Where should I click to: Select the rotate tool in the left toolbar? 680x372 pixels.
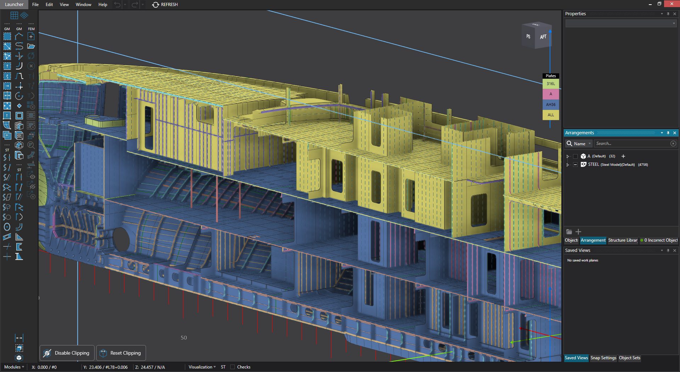[x=19, y=96]
